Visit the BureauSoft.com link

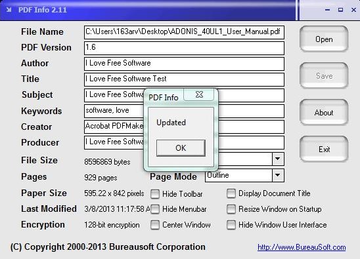tap(302, 247)
